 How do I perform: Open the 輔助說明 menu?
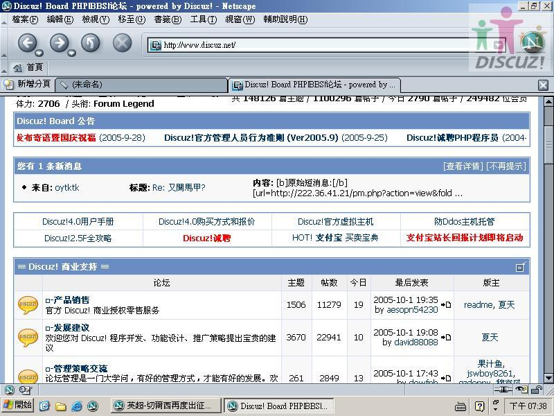click(285, 19)
